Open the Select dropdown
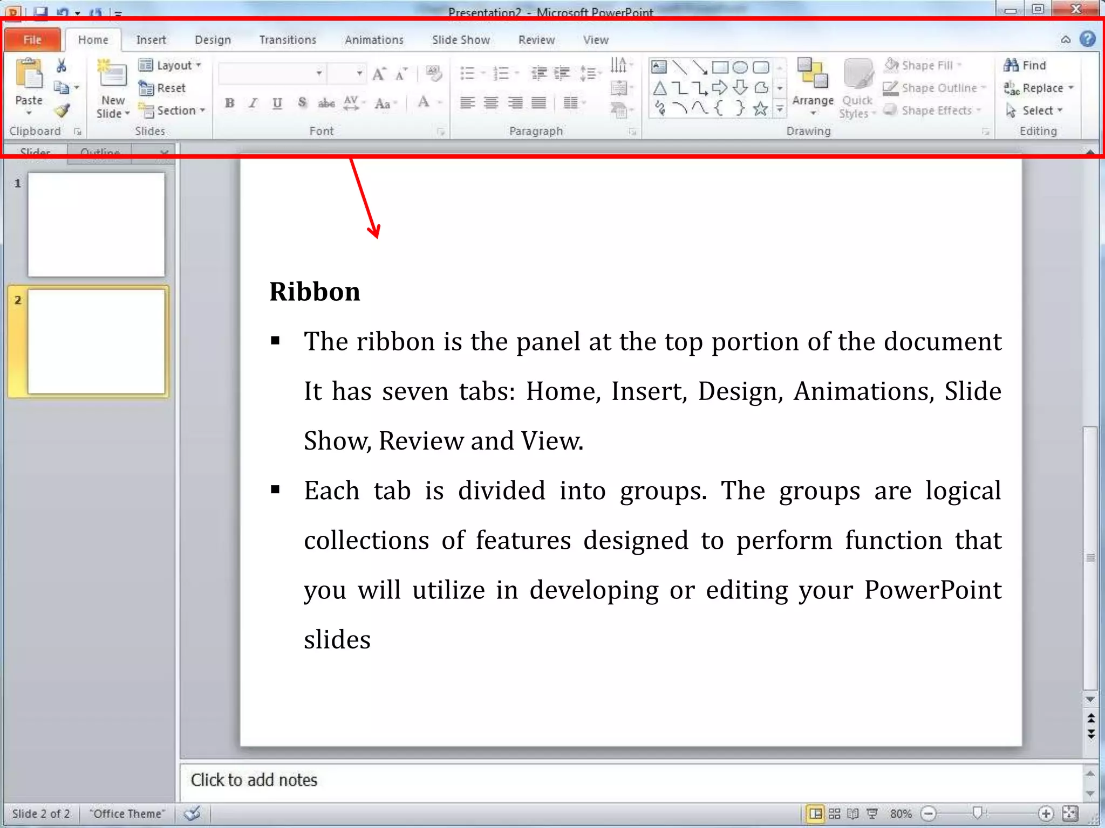1105x828 pixels. tap(1034, 111)
